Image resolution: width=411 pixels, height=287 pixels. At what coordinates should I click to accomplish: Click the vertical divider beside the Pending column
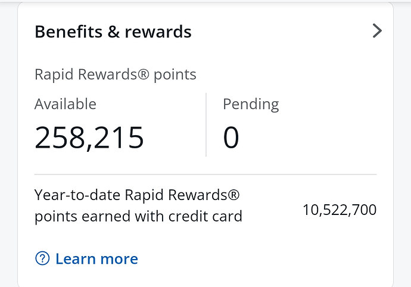[206, 124]
